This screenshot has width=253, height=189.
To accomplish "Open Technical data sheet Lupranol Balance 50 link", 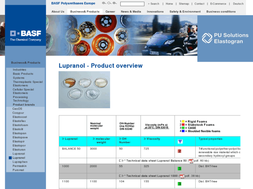I will 156,161.
